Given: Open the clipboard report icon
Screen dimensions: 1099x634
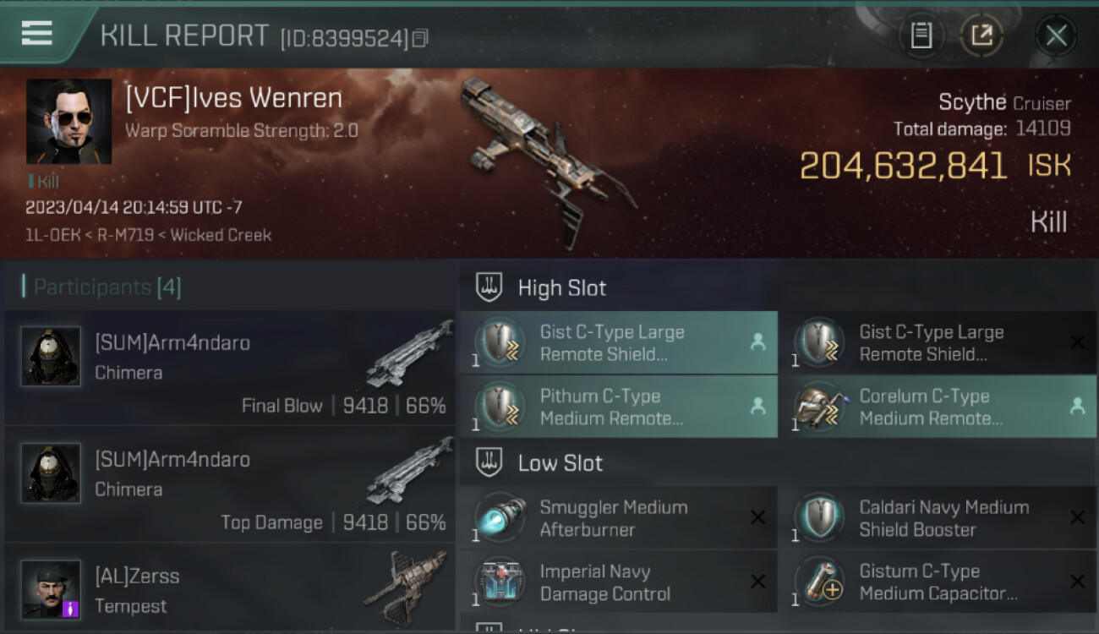Looking at the screenshot, I should pyautogui.click(x=921, y=36).
